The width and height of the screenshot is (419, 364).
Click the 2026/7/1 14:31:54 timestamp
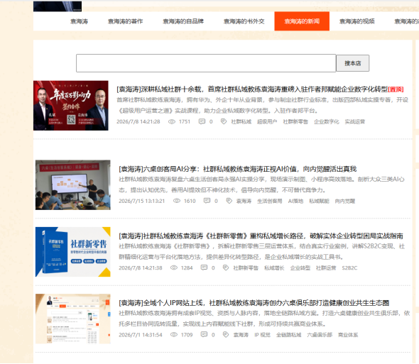(x=141, y=335)
